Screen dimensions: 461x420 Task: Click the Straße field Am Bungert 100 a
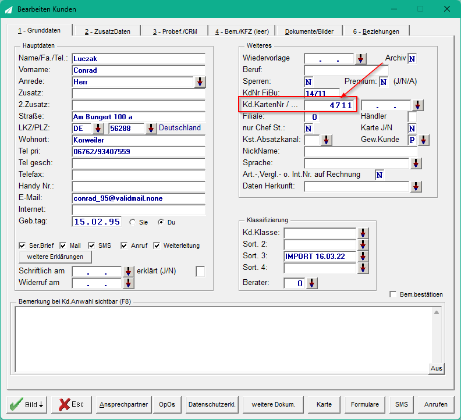(139, 117)
